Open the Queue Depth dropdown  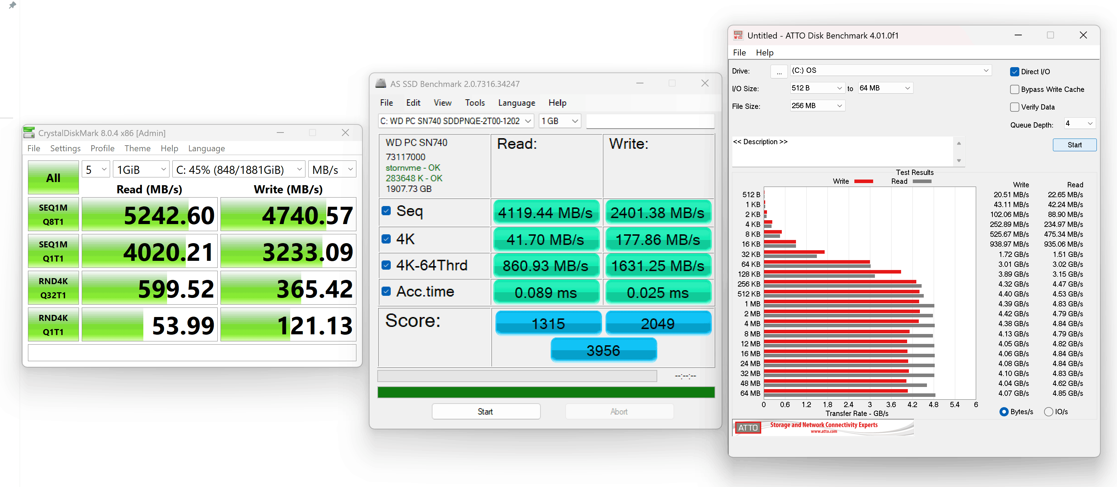(1079, 124)
